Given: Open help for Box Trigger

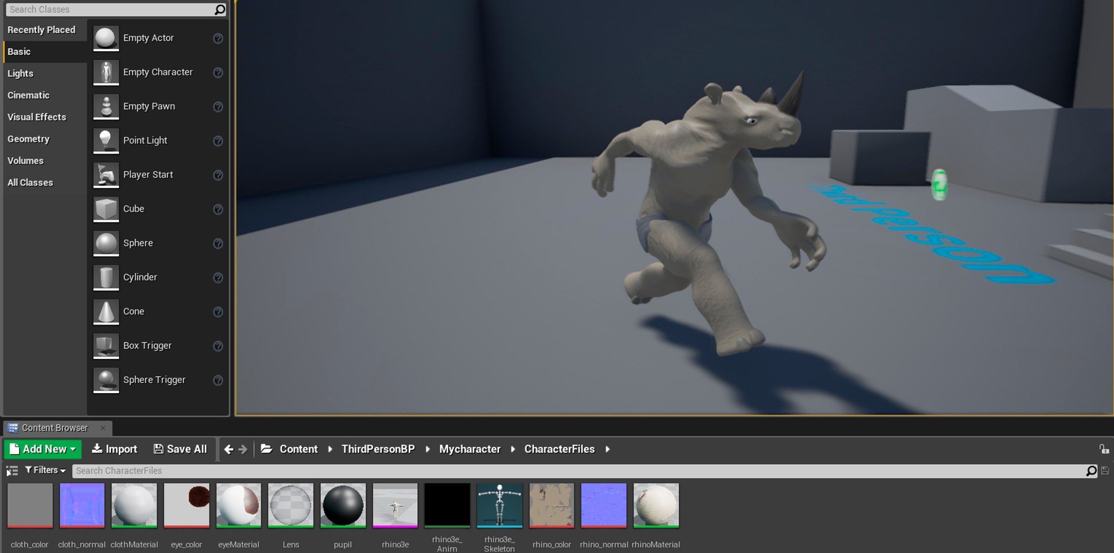Looking at the screenshot, I should (x=218, y=346).
